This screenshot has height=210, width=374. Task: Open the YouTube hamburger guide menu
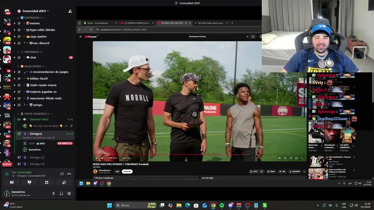80,37
